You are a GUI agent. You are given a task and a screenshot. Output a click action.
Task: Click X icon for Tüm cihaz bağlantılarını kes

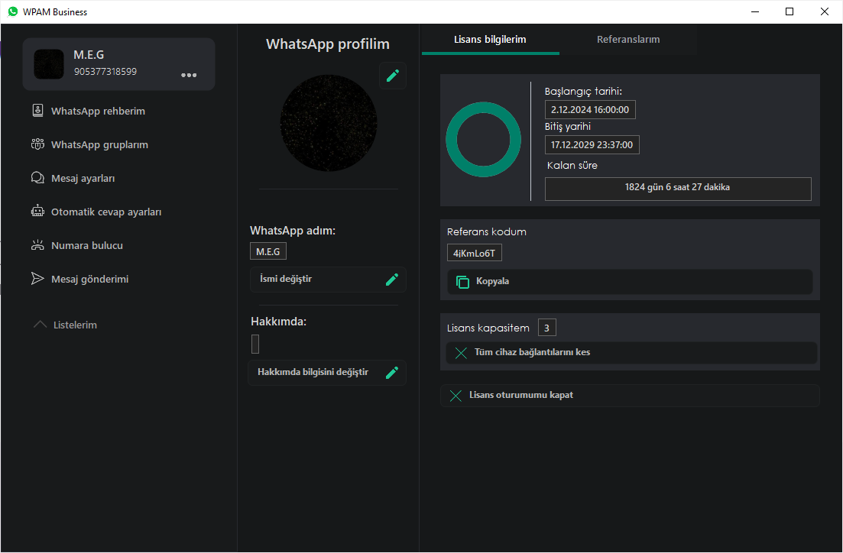pos(460,353)
